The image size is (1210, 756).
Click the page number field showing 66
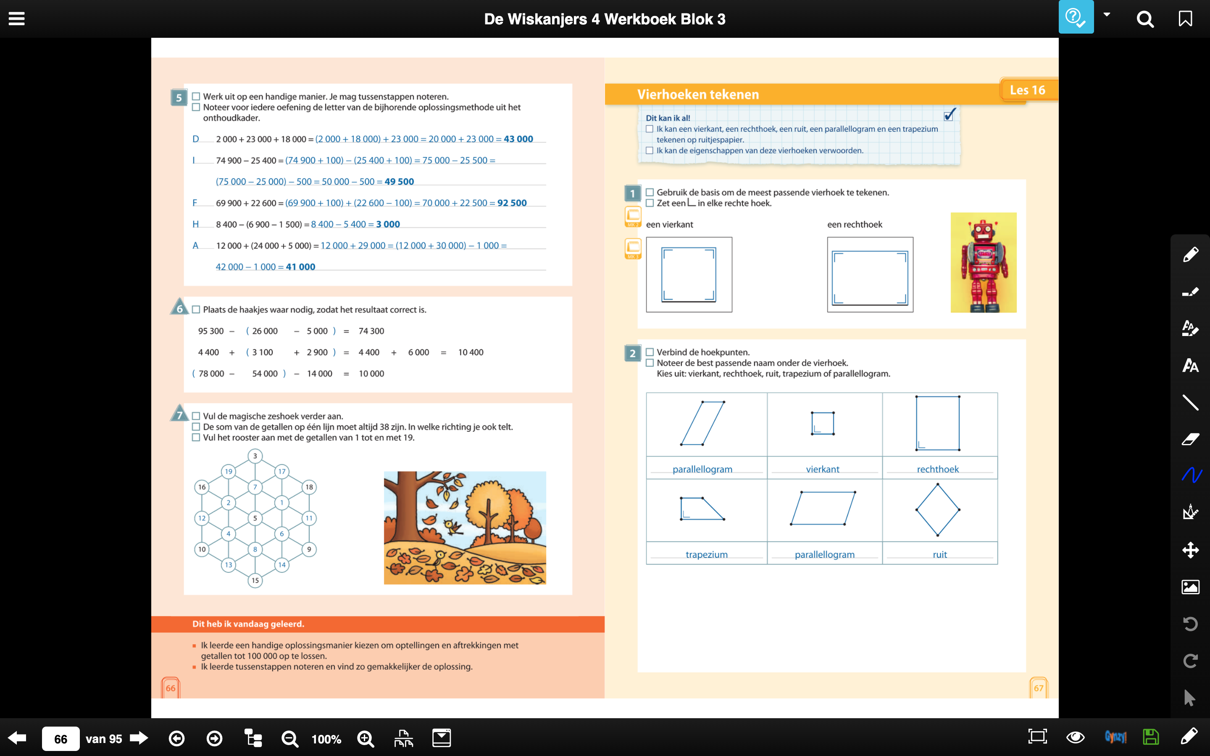click(60, 738)
